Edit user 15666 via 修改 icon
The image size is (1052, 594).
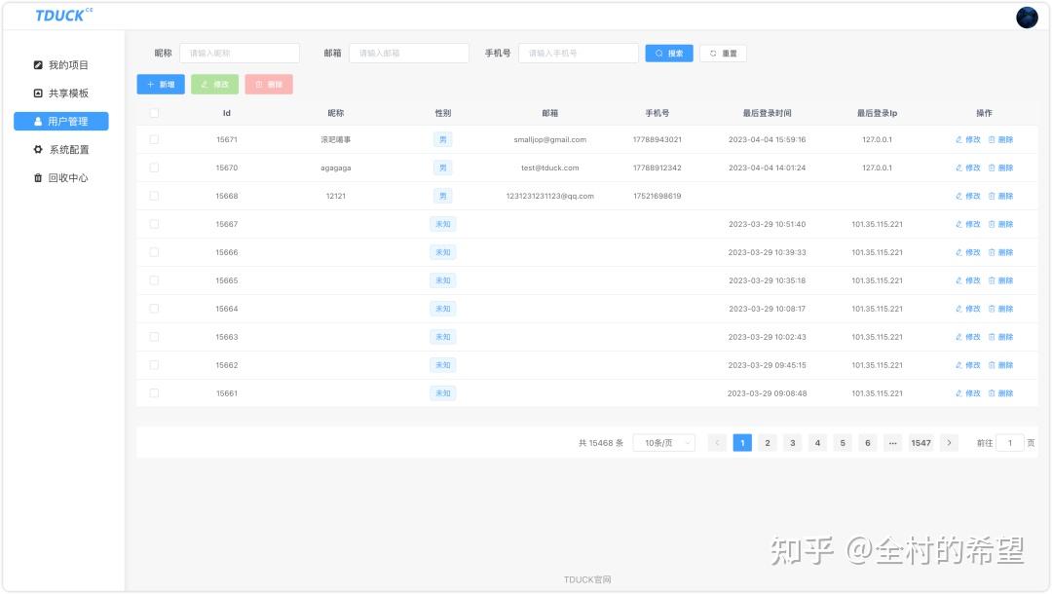pos(968,252)
